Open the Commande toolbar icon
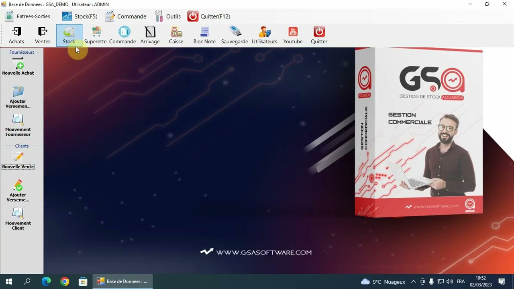 tap(122, 35)
